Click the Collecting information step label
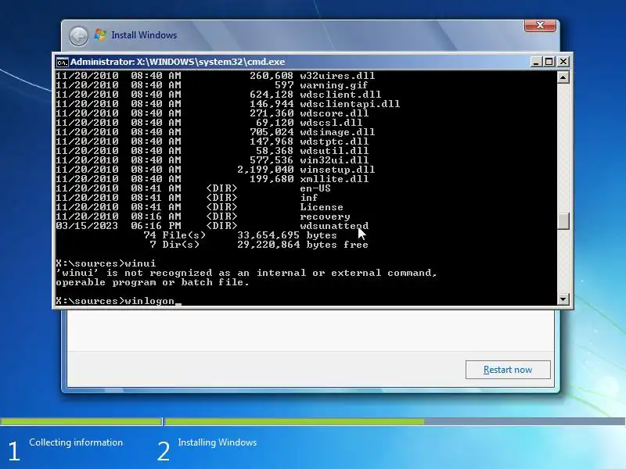626x469 pixels. (x=76, y=442)
